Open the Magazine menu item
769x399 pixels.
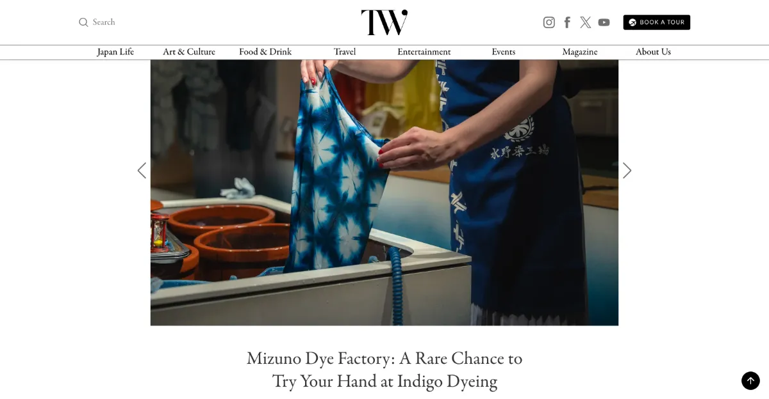(x=580, y=52)
